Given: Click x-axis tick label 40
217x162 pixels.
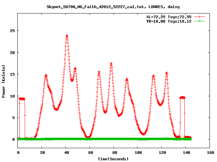Looking at the screenshot, I should [x=66, y=153].
